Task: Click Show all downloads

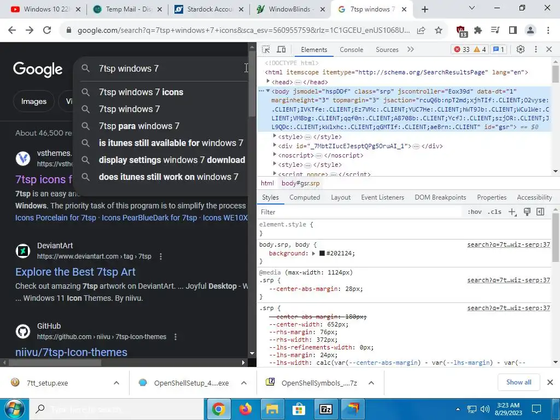Action: (x=518, y=382)
